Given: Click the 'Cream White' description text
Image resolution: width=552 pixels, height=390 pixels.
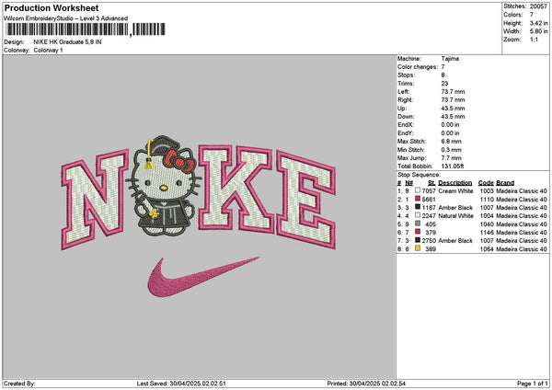Looking at the screenshot, I should pyautogui.click(x=456, y=190).
